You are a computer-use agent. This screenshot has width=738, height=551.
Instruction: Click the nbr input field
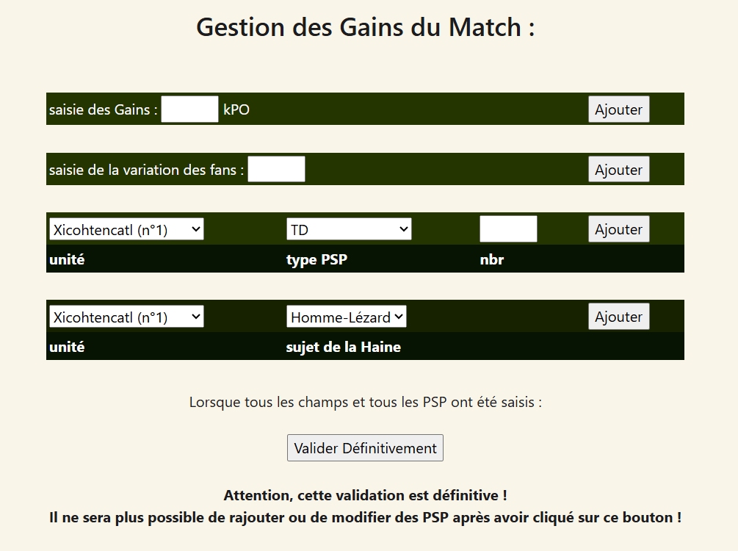(508, 229)
